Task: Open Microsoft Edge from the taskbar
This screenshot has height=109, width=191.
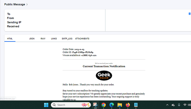Action: 112,105
